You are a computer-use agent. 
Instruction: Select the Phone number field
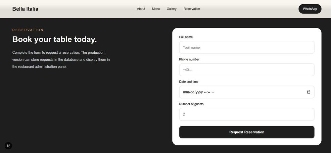tap(247, 70)
